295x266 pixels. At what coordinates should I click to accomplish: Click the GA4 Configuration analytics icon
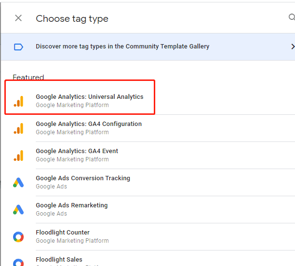18,128
